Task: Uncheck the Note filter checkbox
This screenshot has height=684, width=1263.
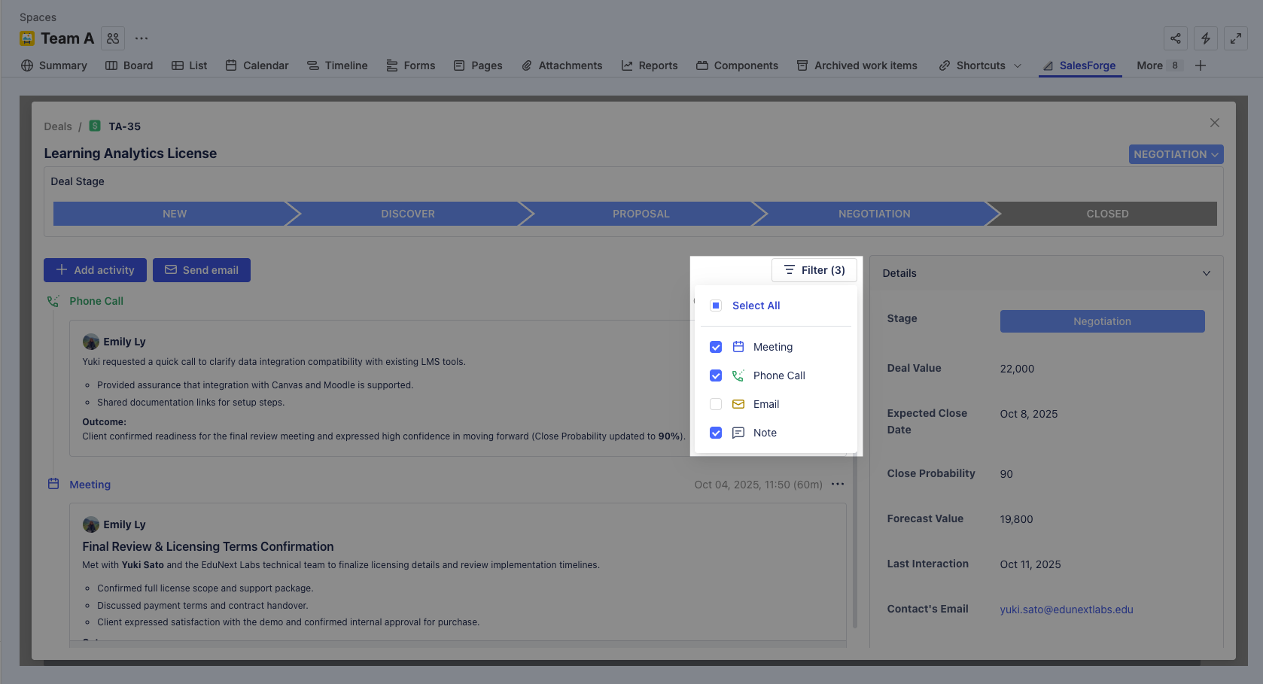Action: click(x=716, y=433)
